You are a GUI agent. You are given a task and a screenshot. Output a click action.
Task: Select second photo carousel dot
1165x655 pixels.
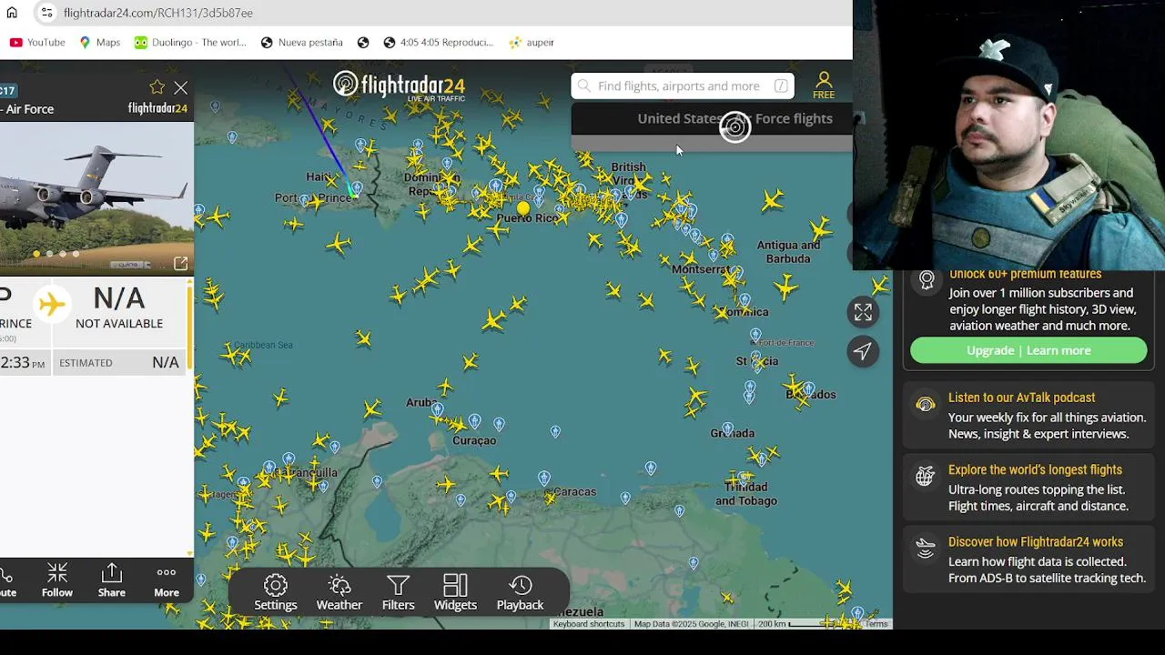click(49, 254)
